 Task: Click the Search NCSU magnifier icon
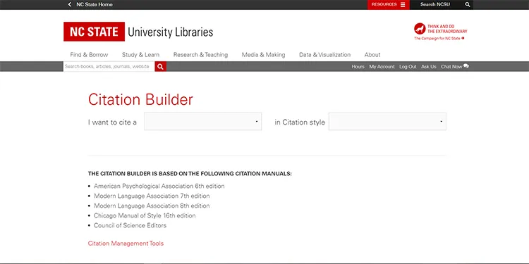coord(468,4)
